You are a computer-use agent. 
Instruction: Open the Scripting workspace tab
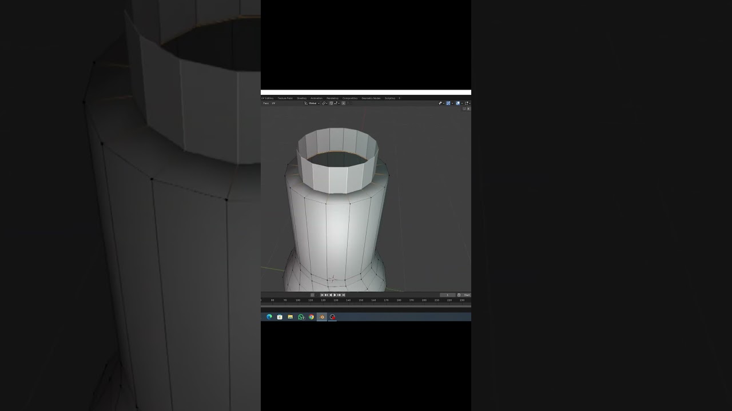390,98
